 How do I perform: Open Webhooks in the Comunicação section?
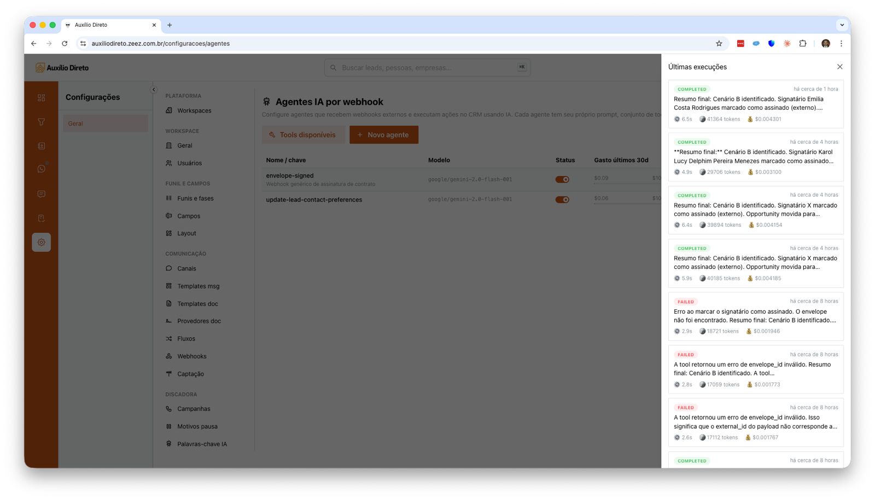coord(191,356)
